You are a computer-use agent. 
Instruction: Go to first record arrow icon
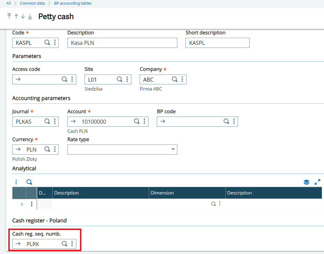pos(9,16)
